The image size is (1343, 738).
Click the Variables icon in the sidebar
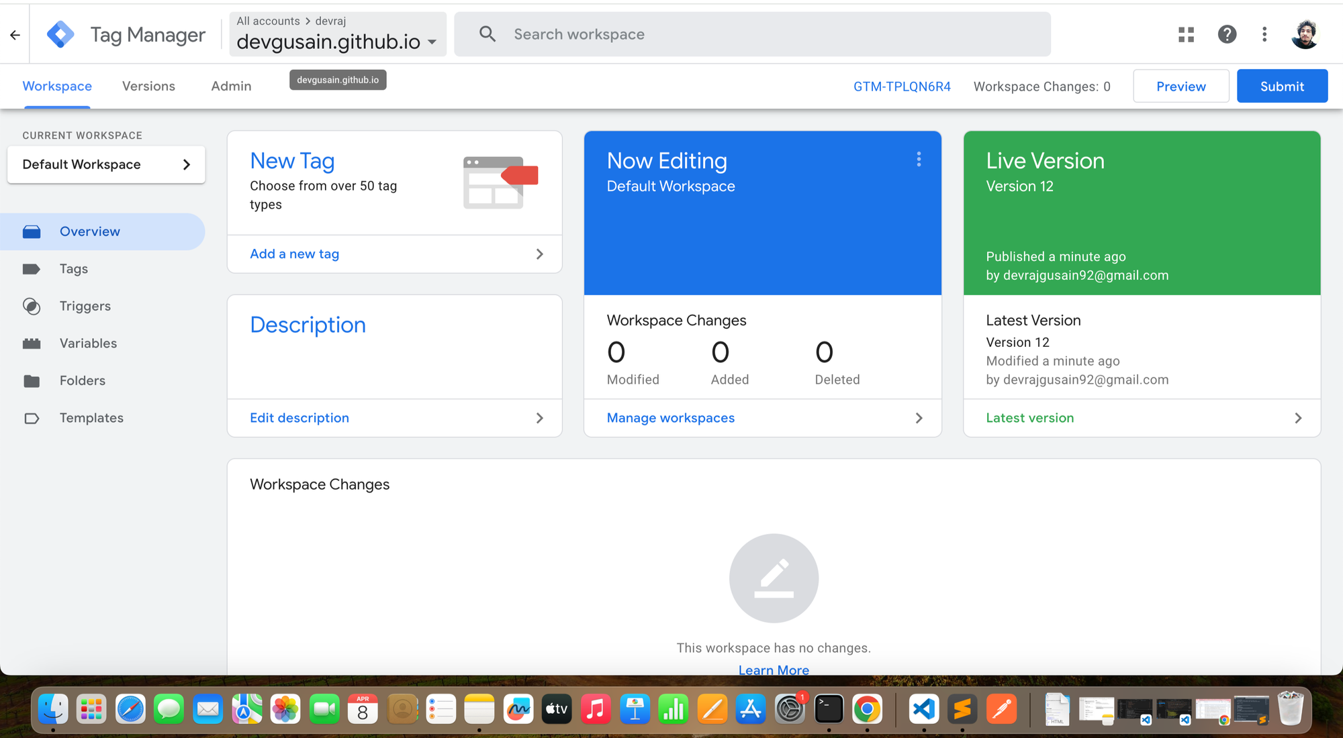pos(32,344)
